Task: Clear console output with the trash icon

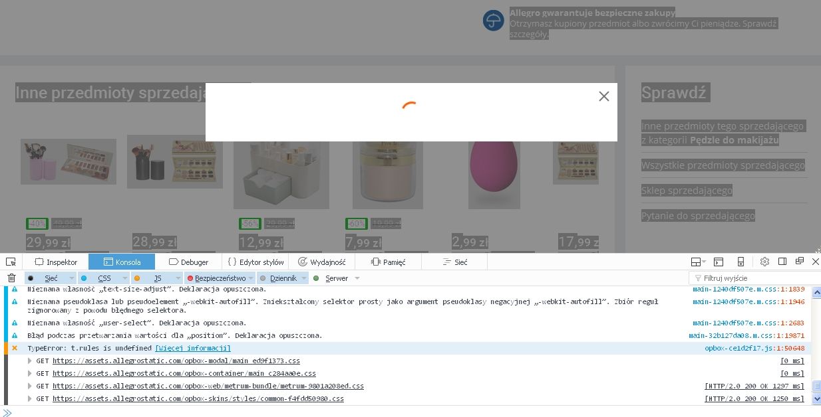Action: (11, 278)
